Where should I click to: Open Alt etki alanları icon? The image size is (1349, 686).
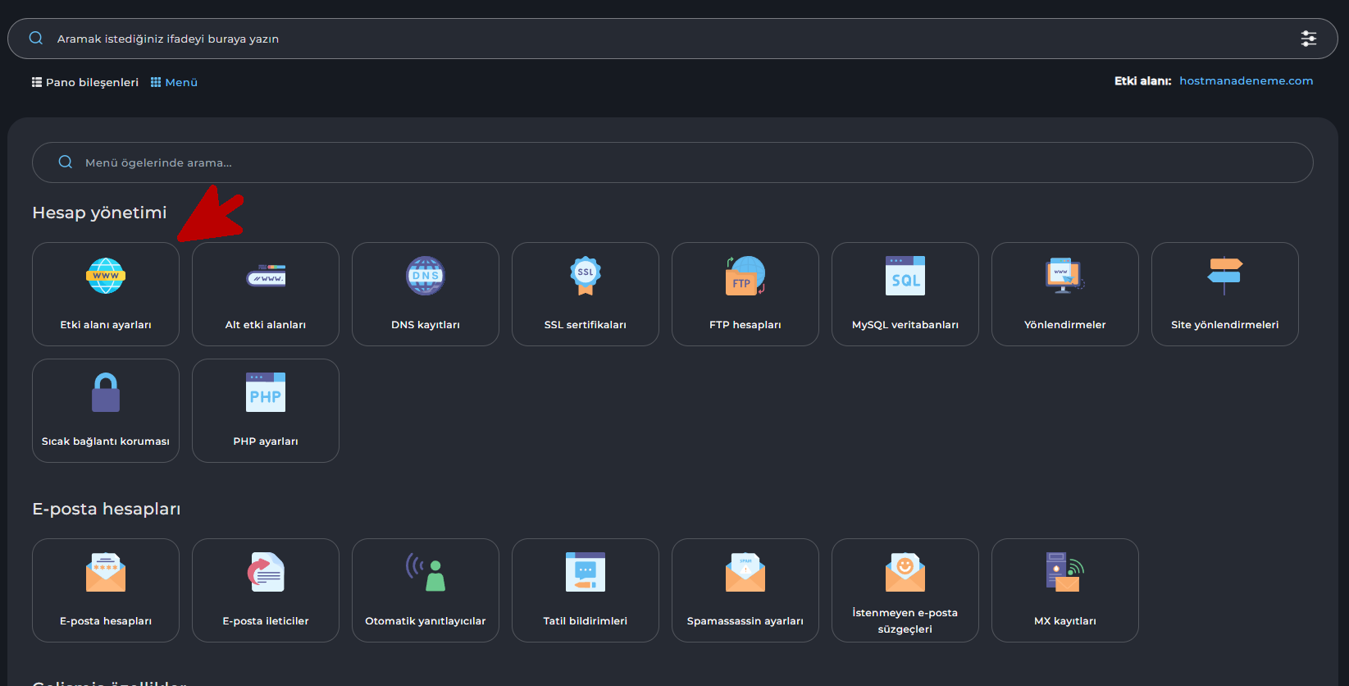266,276
